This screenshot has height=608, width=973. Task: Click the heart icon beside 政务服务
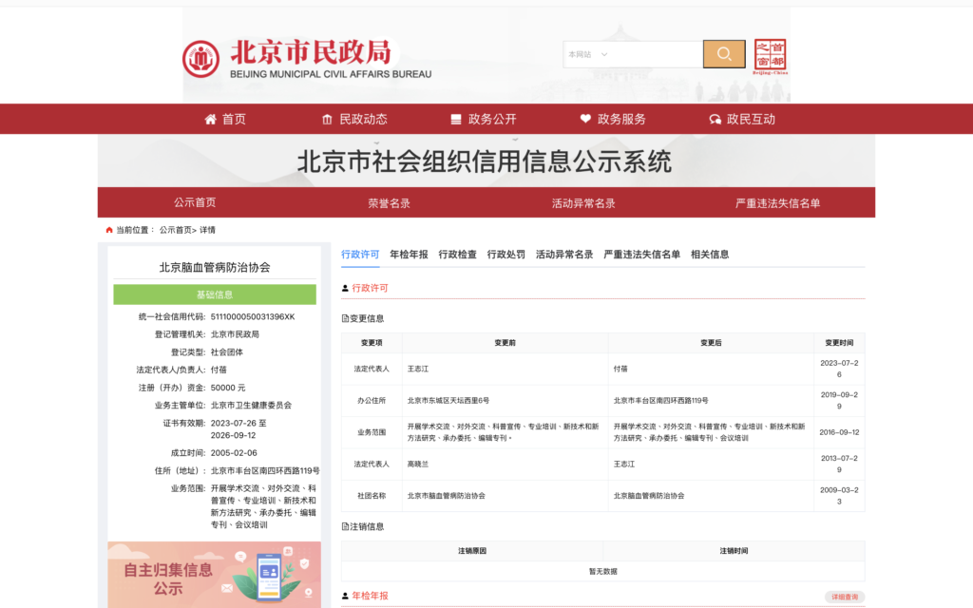[585, 119]
